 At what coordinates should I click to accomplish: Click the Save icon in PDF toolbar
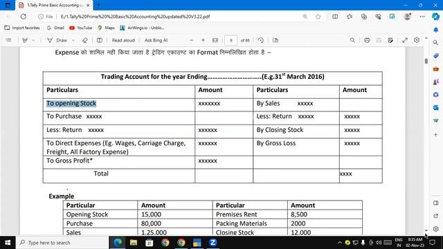[x=379, y=40]
